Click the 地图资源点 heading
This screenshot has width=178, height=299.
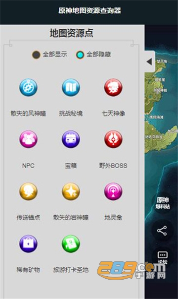tap(72, 33)
